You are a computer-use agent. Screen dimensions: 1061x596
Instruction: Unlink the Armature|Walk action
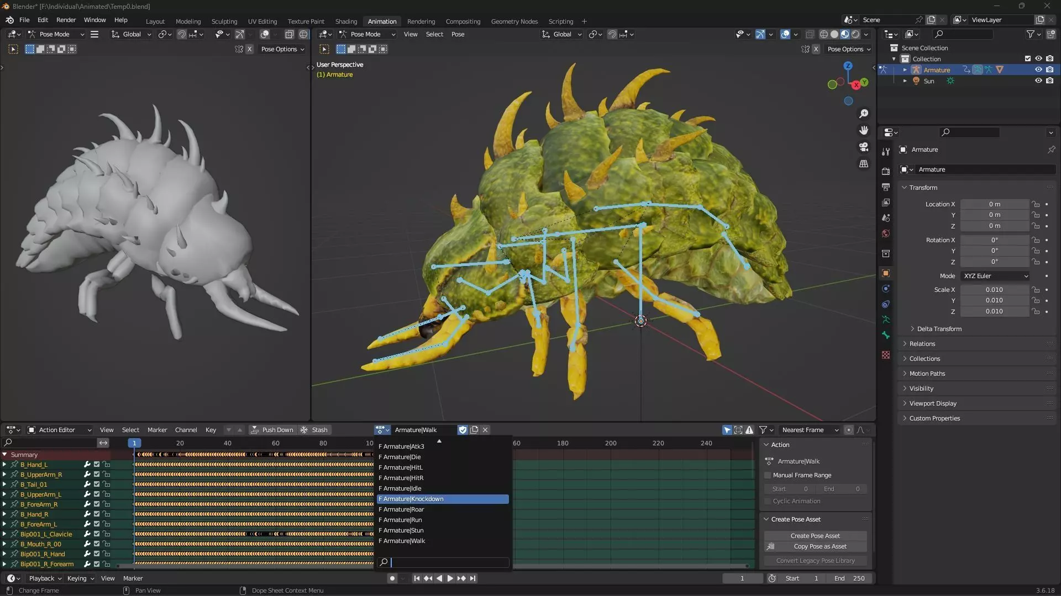pyautogui.click(x=485, y=430)
